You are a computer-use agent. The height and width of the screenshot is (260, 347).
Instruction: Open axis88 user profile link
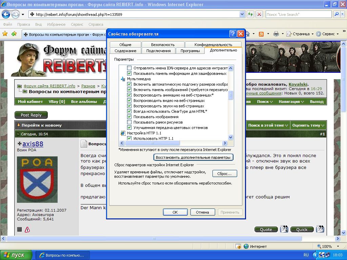coord(33,144)
